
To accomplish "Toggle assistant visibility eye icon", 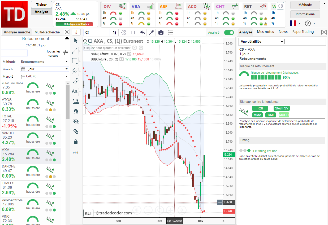I will point(141,48).
